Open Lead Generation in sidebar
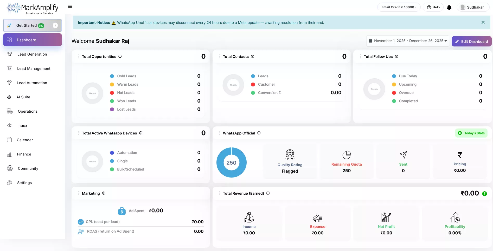493x251 pixels. (x=32, y=54)
